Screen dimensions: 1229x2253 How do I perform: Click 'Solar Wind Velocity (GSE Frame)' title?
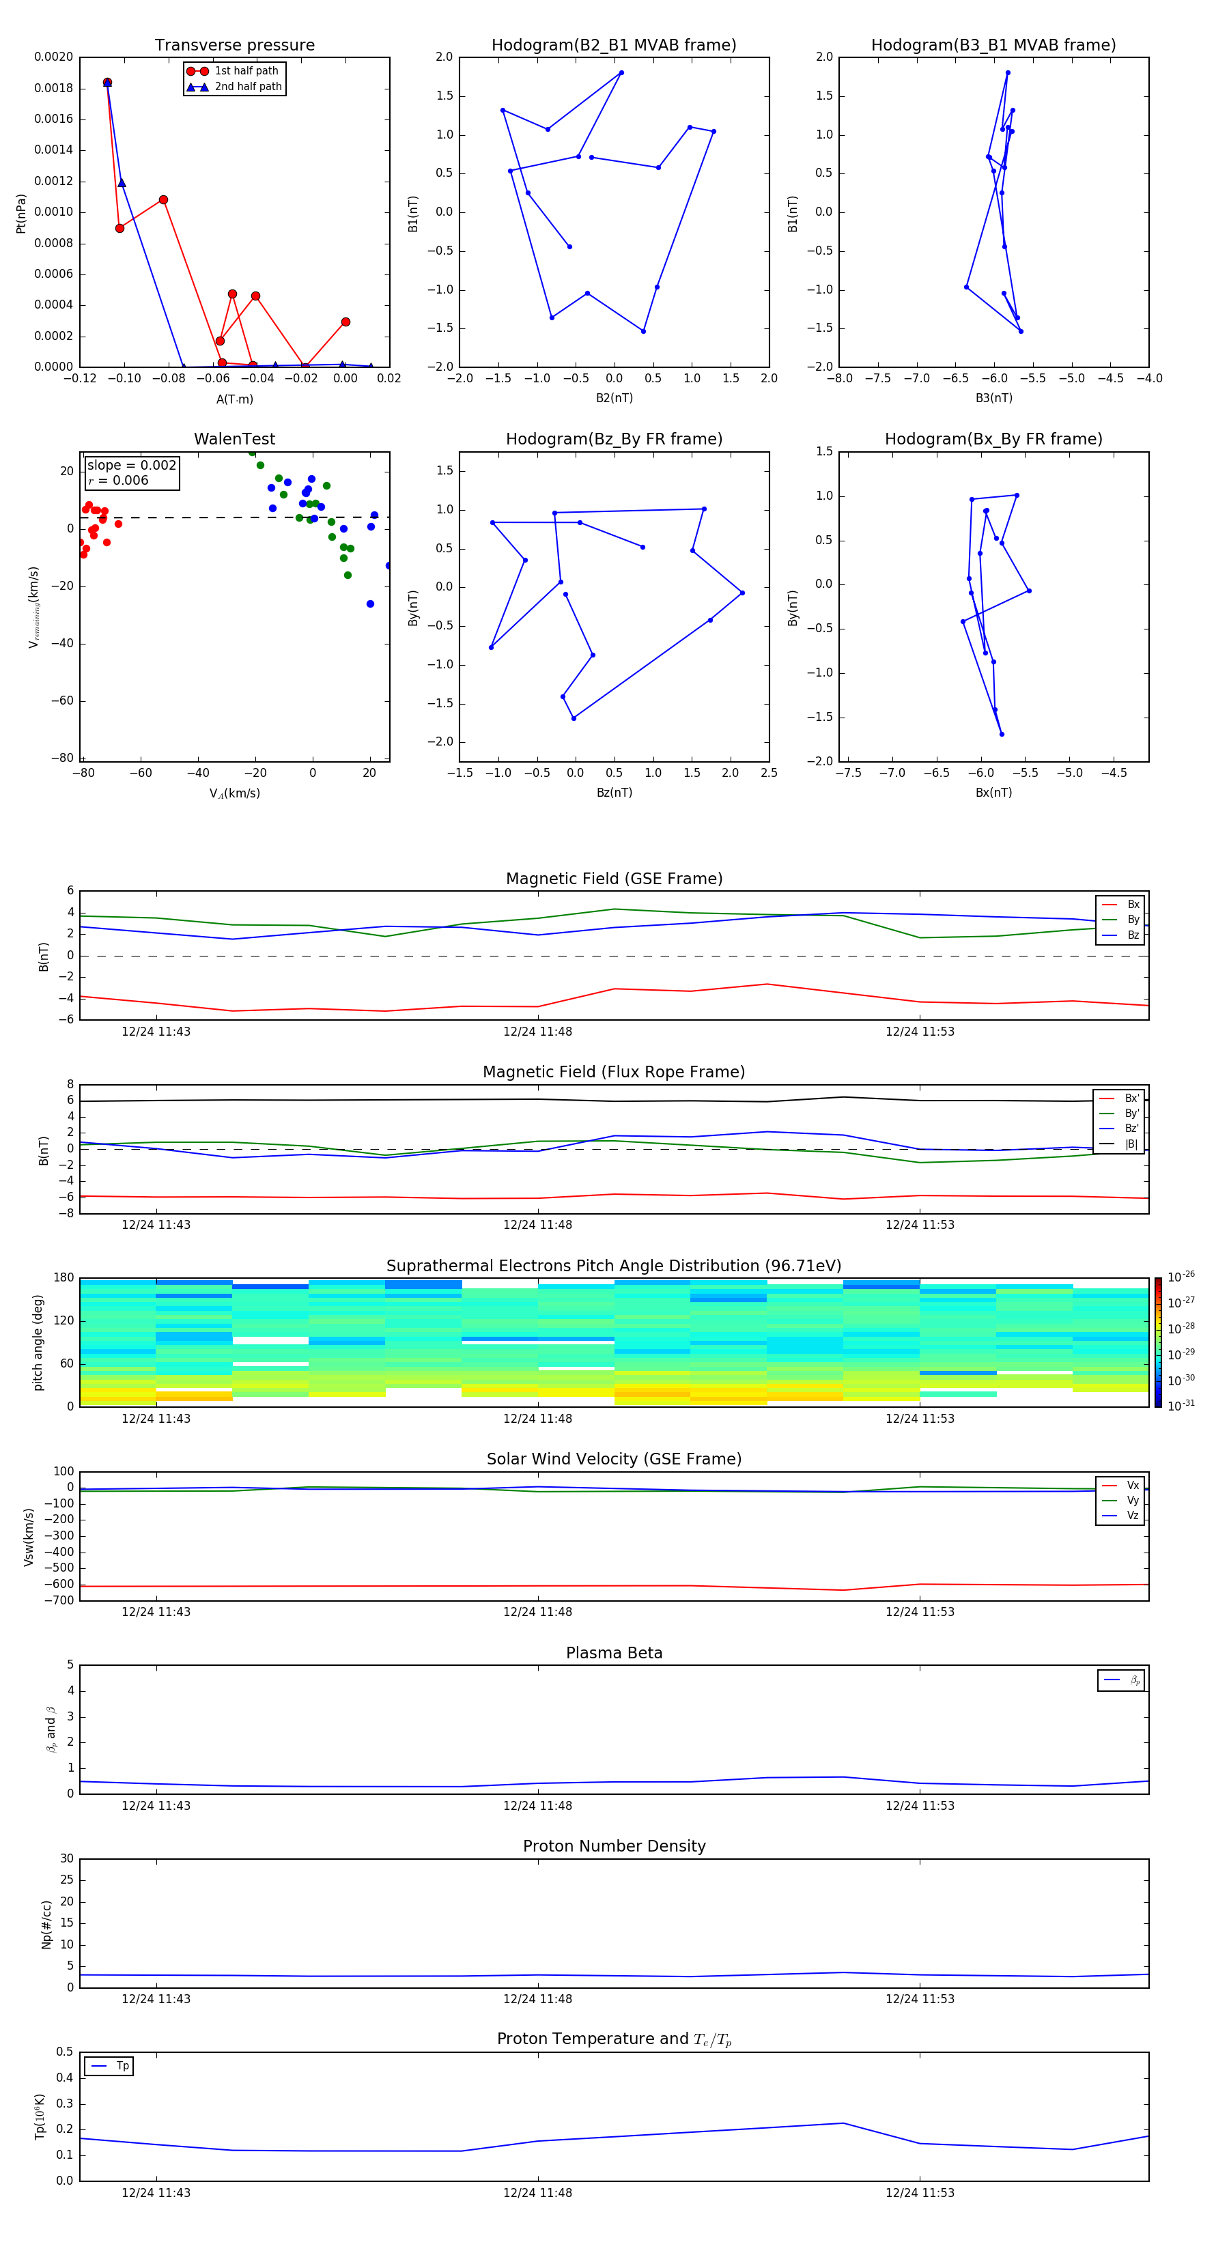click(x=614, y=1459)
